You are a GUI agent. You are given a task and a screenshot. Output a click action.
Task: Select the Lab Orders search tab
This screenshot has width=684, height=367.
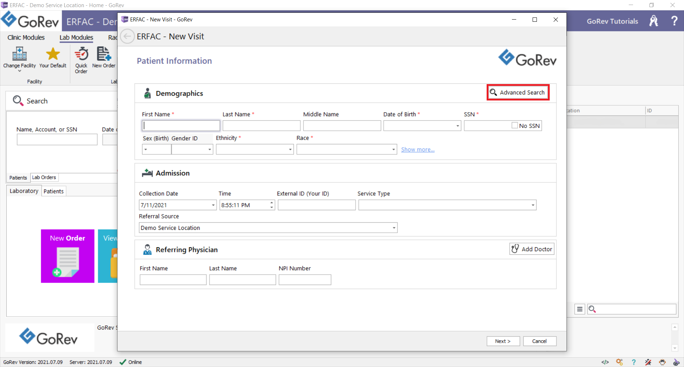click(x=44, y=177)
